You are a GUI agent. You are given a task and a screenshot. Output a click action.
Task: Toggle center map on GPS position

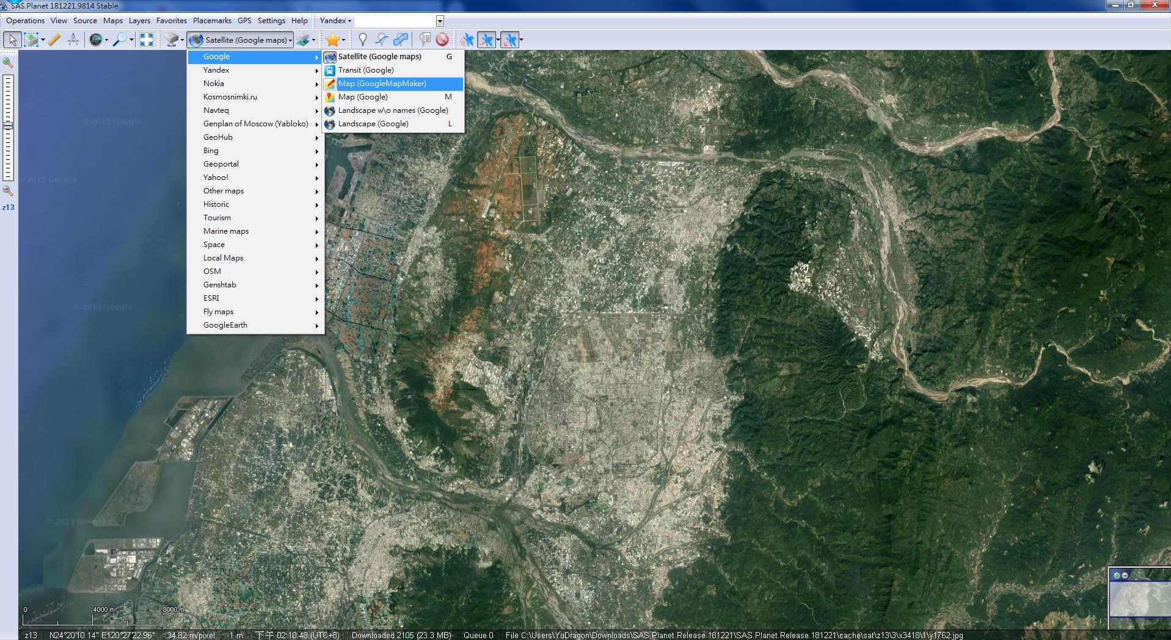click(510, 40)
